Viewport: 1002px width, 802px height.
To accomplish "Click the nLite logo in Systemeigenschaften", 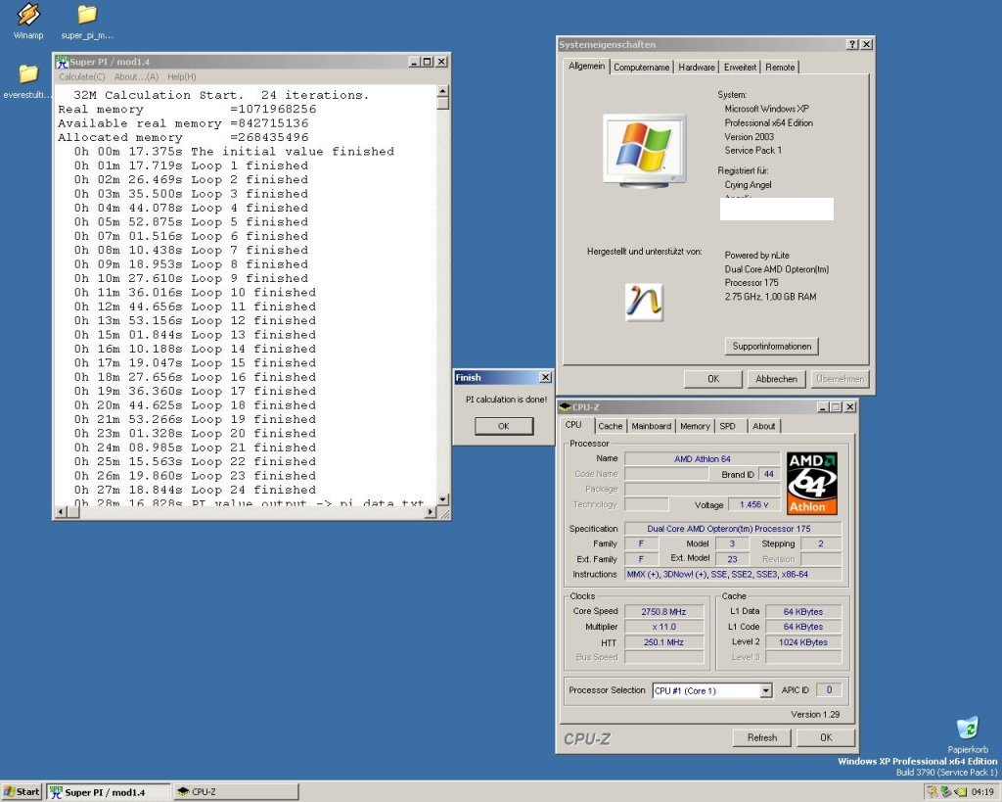I will [x=644, y=302].
